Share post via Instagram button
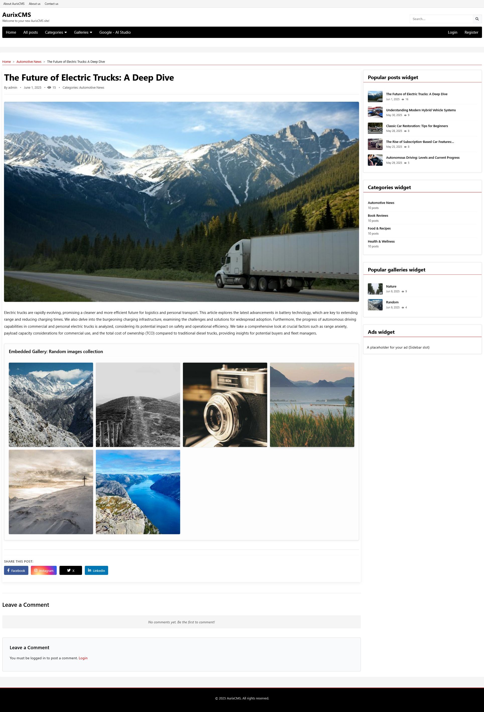Image resolution: width=484 pixels, height=712 pixels. [44, 570]
